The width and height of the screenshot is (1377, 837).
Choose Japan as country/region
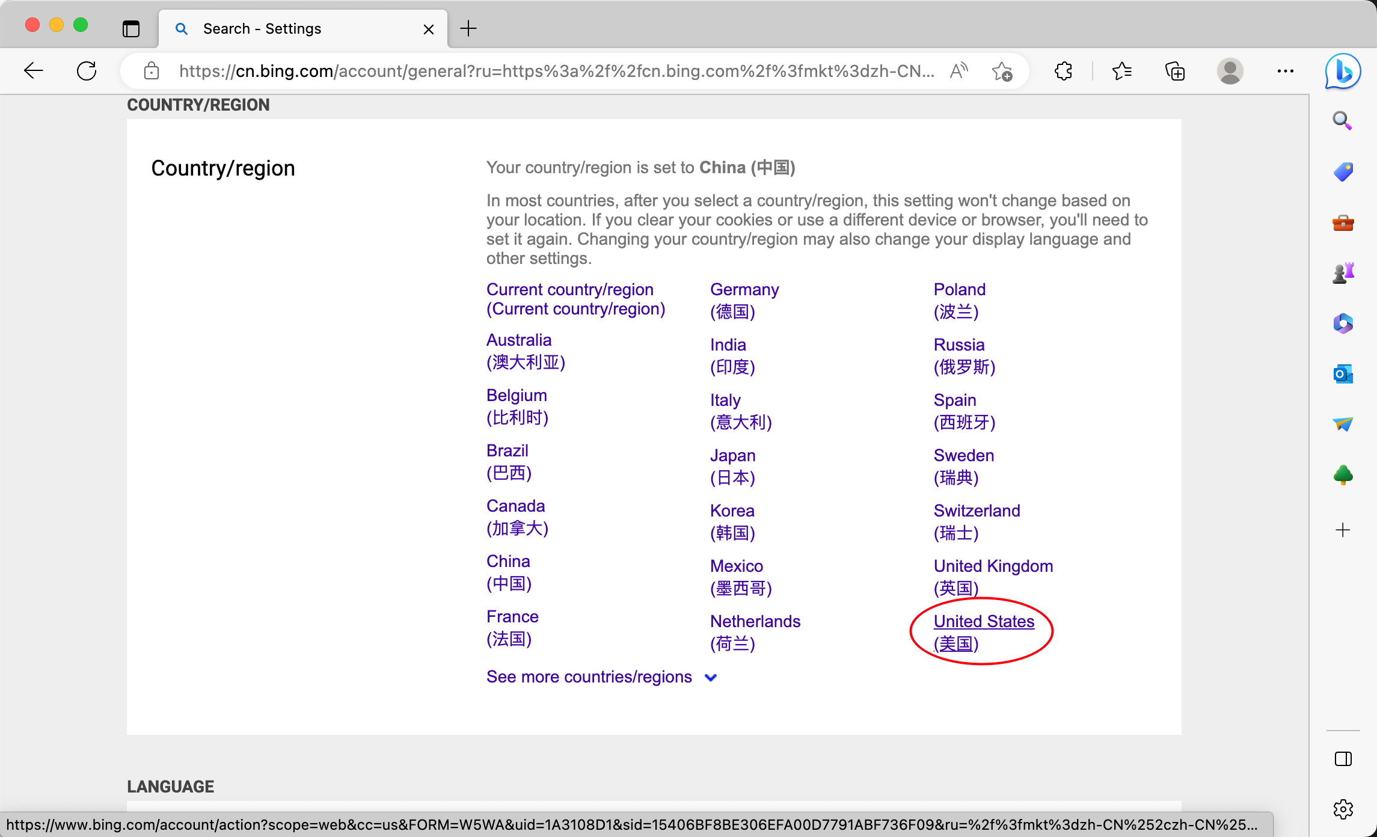(x=732, y=467)
